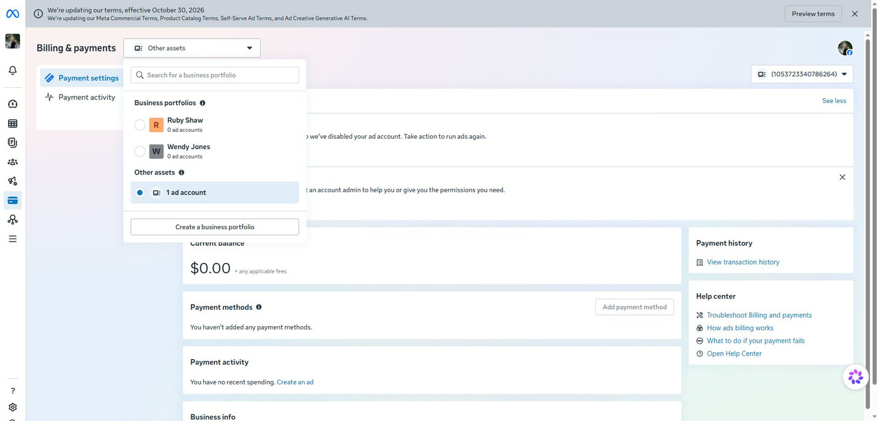Click the Wendy Jones W avatar
Image resolution: width=878 pixels, height=425 pixels.
tap(157, 152)
